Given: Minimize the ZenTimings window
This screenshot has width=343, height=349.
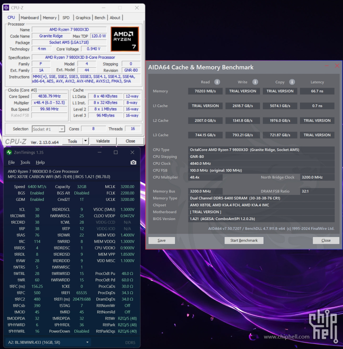Looking at the screenshot, I should (x=99, y=152).
